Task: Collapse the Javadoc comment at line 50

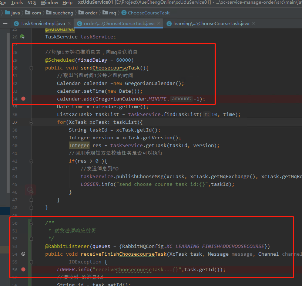Action: pyautogui.click(x=31, y=223)
